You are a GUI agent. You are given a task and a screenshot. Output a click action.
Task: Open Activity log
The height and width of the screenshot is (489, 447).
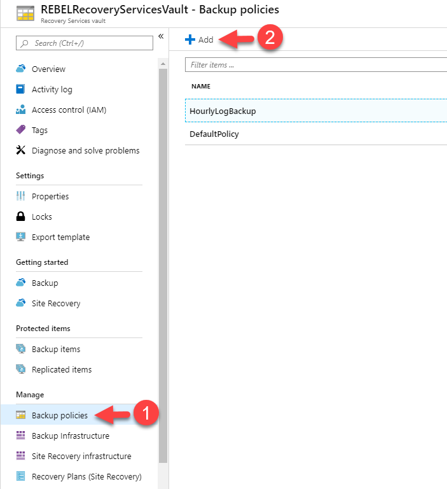click(x=52, y=90)
